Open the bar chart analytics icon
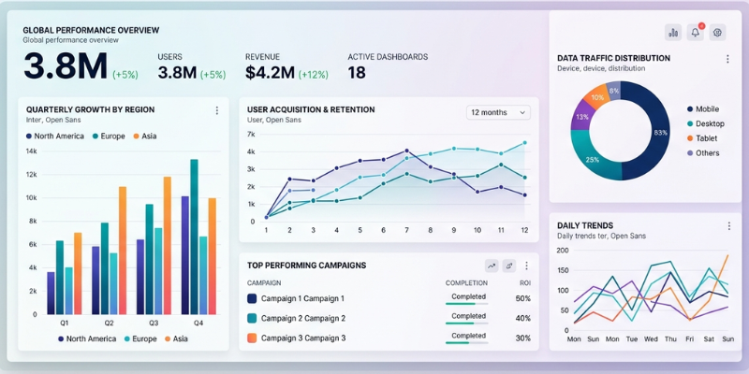 [673, 33]
